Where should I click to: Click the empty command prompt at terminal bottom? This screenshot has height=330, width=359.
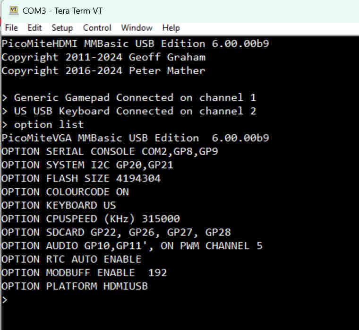tap(5, 300)
